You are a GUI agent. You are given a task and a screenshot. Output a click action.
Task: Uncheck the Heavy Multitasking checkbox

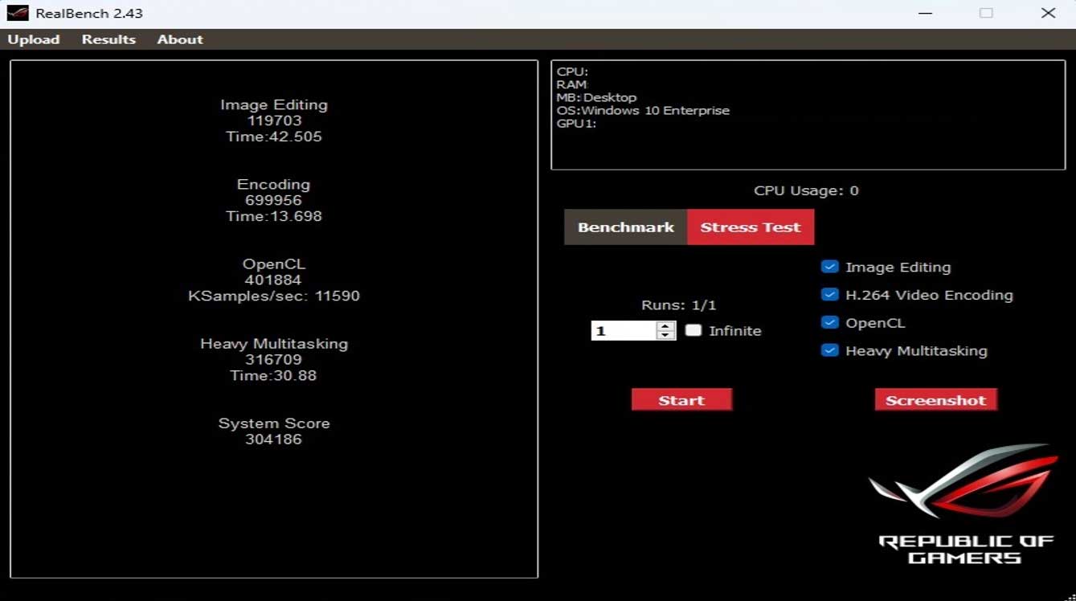(830, 350)
